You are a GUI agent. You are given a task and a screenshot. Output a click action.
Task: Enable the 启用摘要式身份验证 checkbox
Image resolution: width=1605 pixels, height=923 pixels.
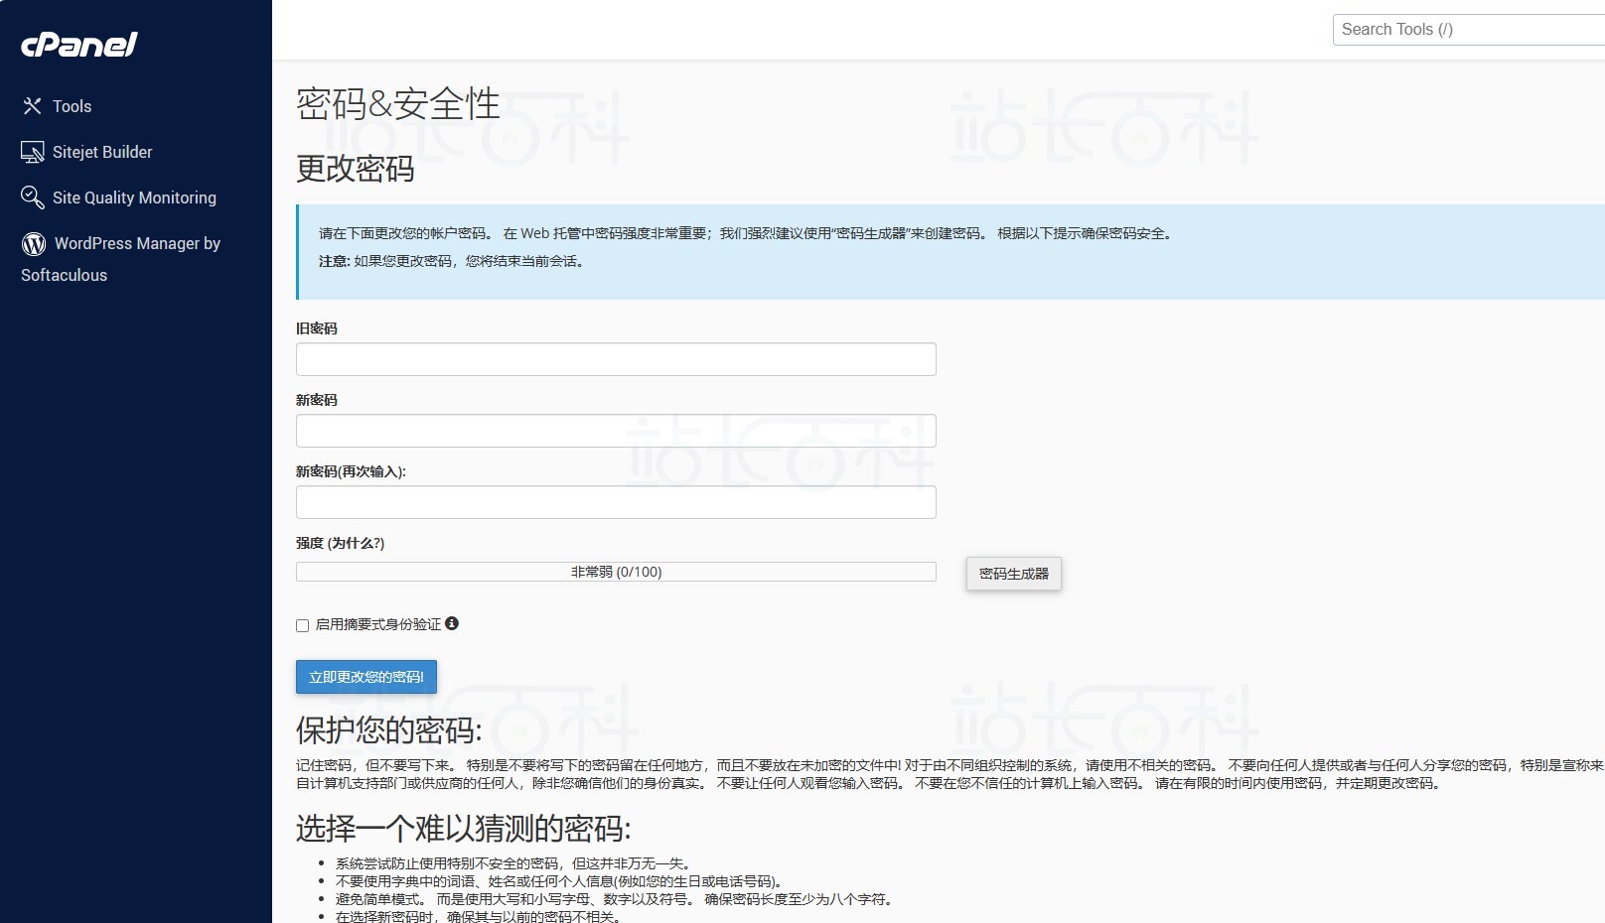coord(302,625)
